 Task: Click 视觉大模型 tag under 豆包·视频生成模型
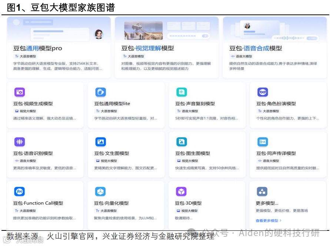[x=26, y=111]
